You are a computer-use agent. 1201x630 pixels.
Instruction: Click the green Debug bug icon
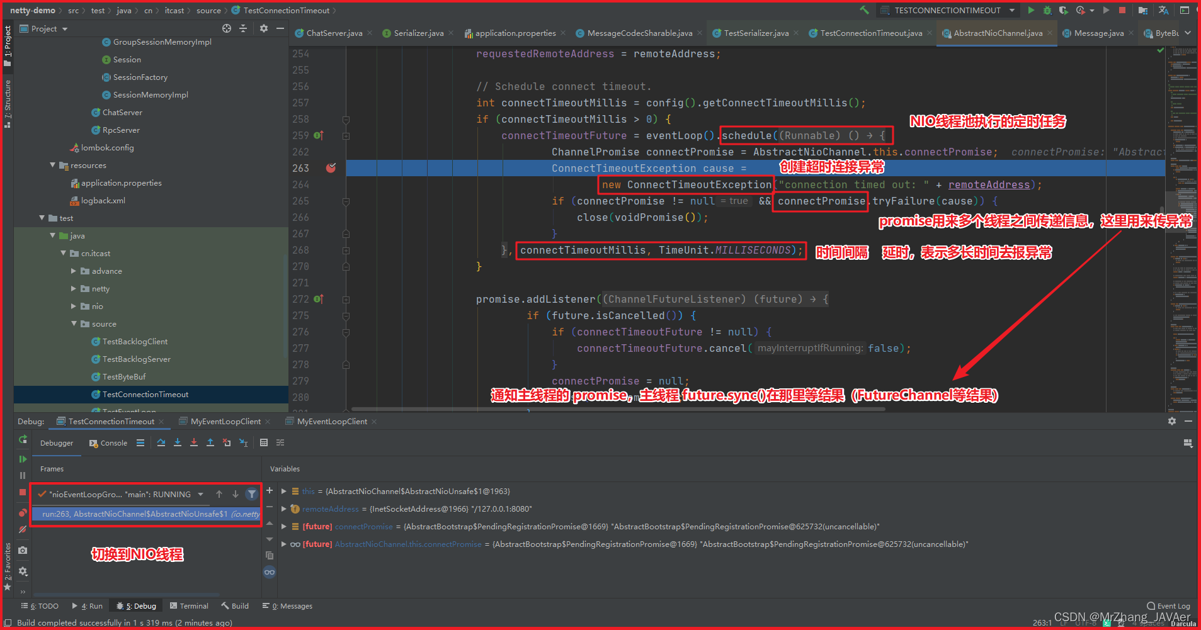click(x=1047, y=10)
